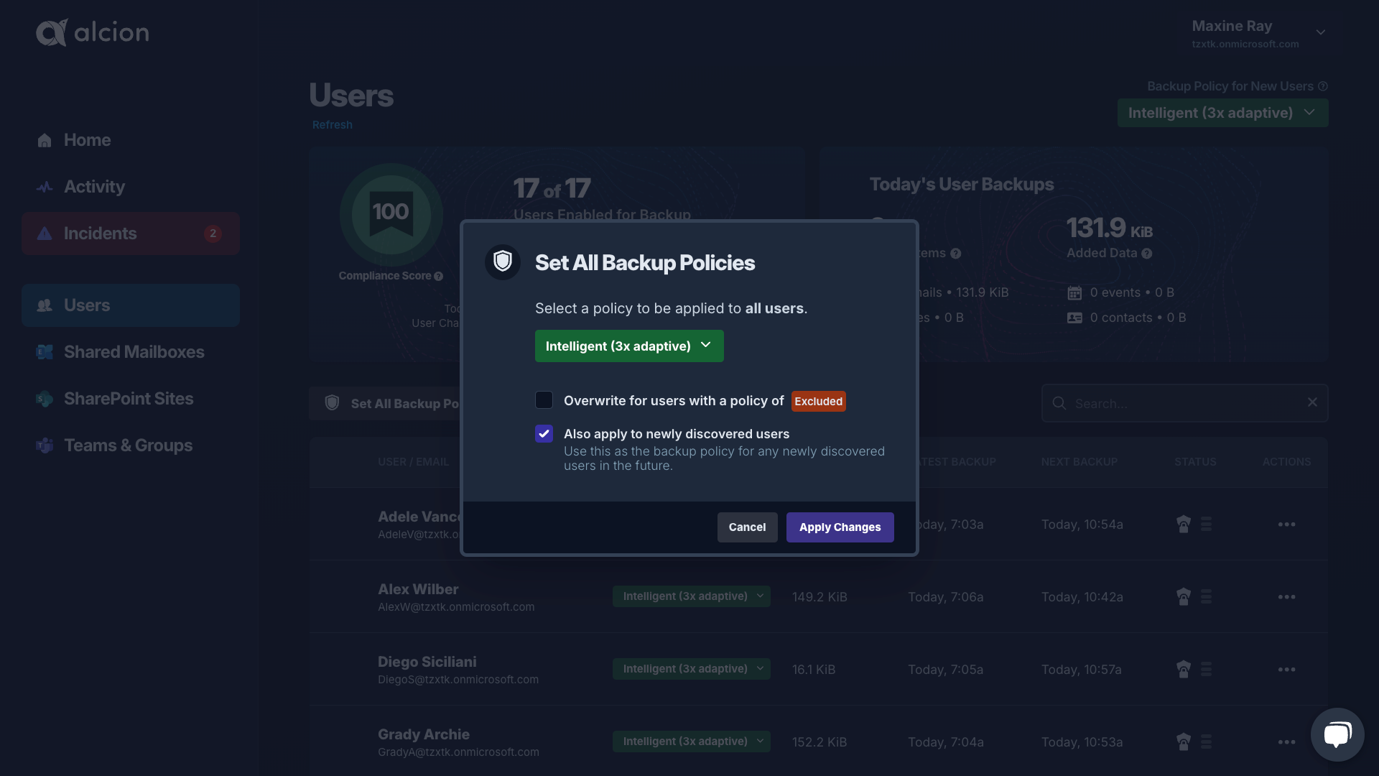Click the search magnifier icon

(1059, 403)
